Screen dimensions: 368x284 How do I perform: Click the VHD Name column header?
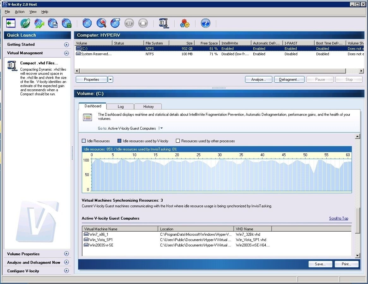pos(253,229)
